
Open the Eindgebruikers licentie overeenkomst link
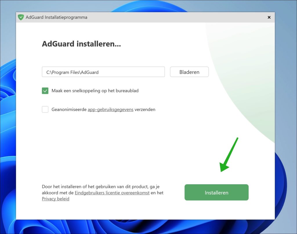pyautogui.click(x=112, y=193)
